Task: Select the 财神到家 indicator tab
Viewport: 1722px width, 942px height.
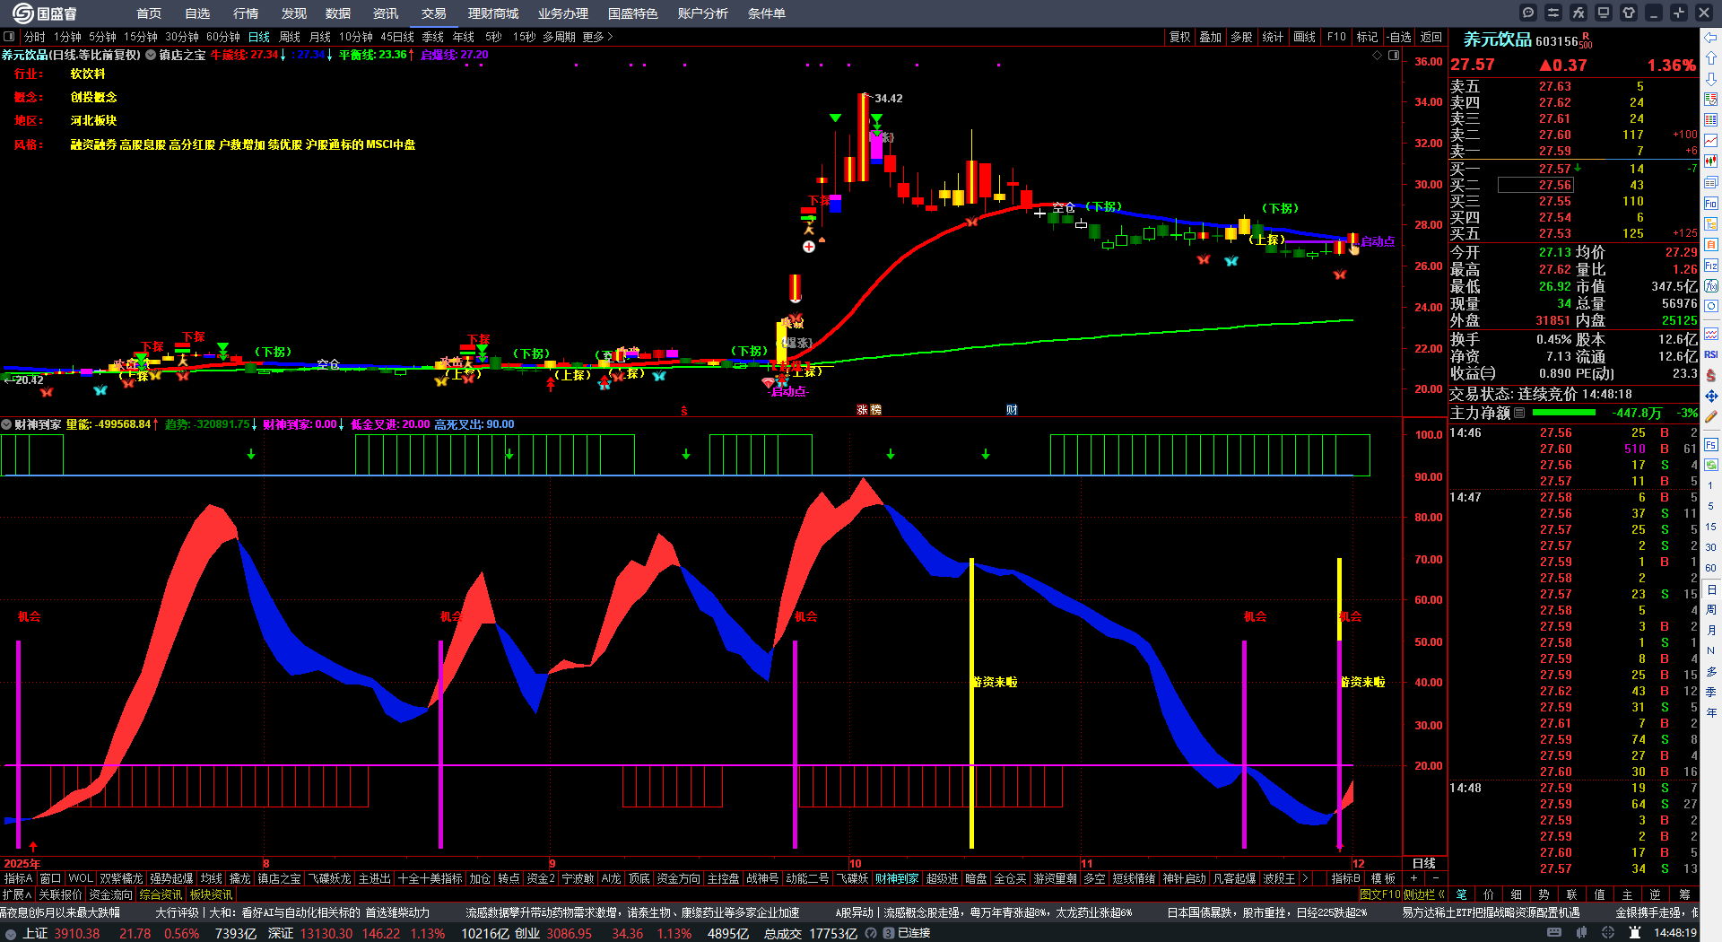Action: click(x=897, y=878)
